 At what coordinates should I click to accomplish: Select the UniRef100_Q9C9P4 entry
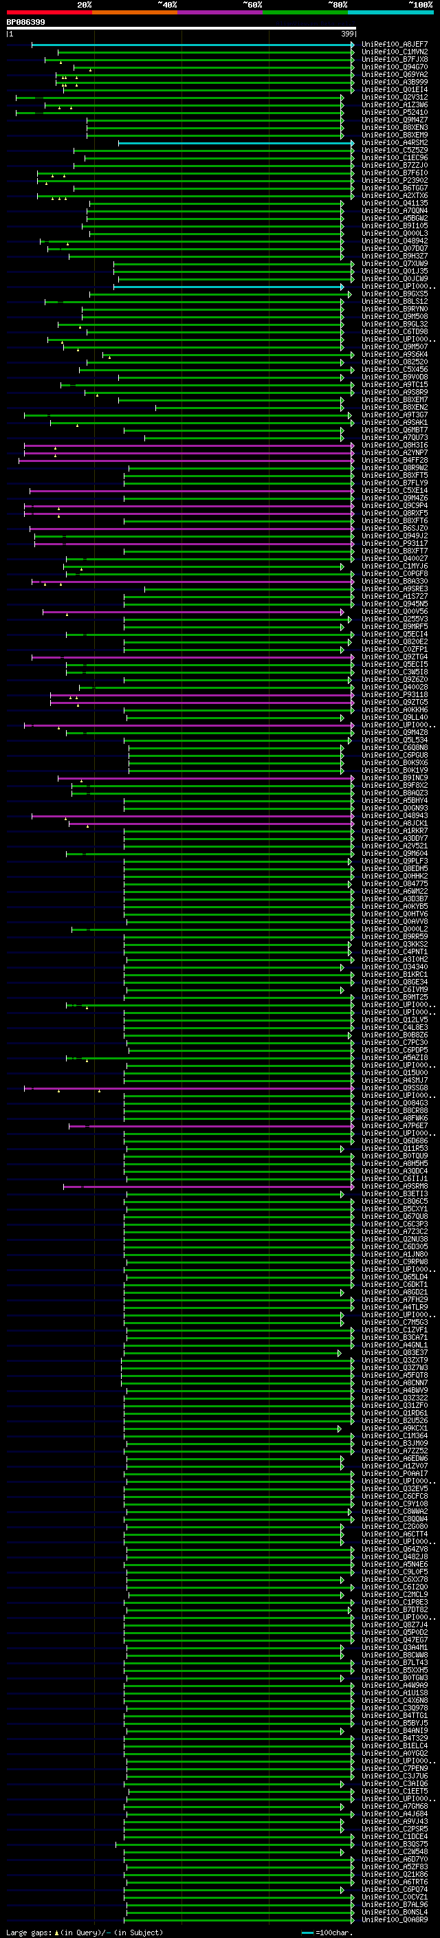point(394,505)
